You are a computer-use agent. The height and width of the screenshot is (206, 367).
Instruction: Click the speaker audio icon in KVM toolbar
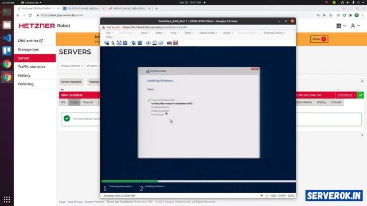[x=149, y=43]
